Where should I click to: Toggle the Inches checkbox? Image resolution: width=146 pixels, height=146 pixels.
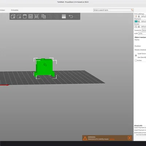(136, 60)
